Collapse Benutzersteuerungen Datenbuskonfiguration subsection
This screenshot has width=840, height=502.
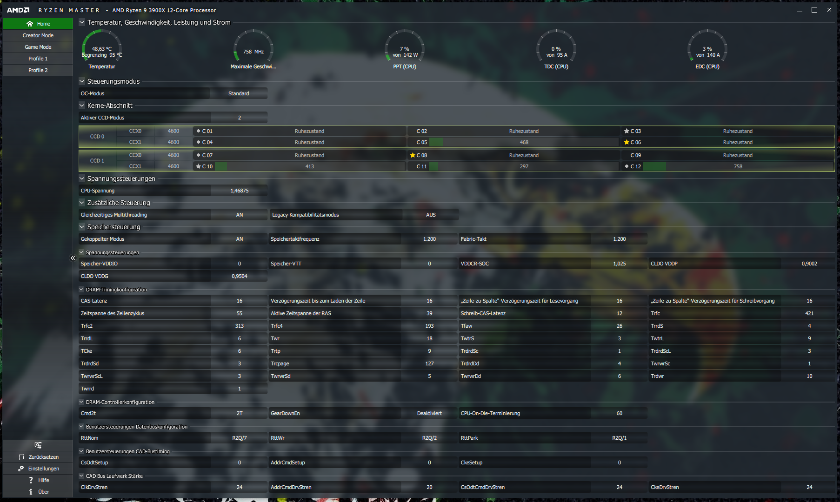(x=81, y=426)
